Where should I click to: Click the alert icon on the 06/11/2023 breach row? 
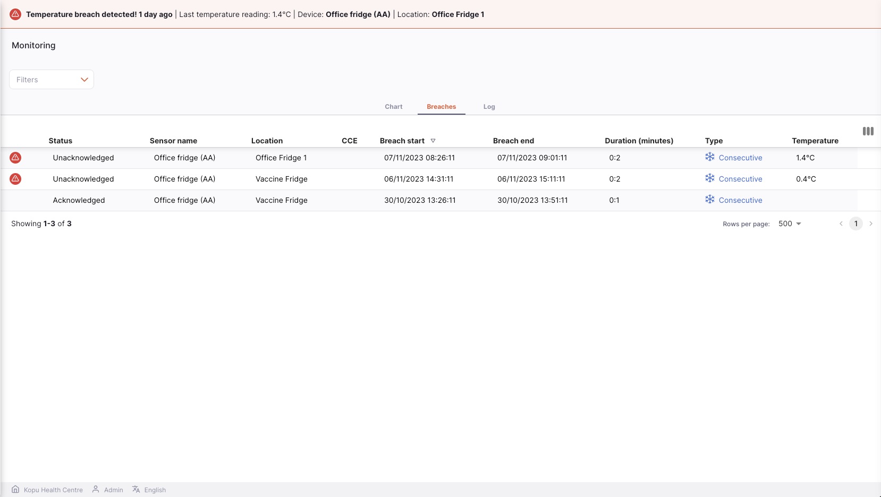point(15,179)
